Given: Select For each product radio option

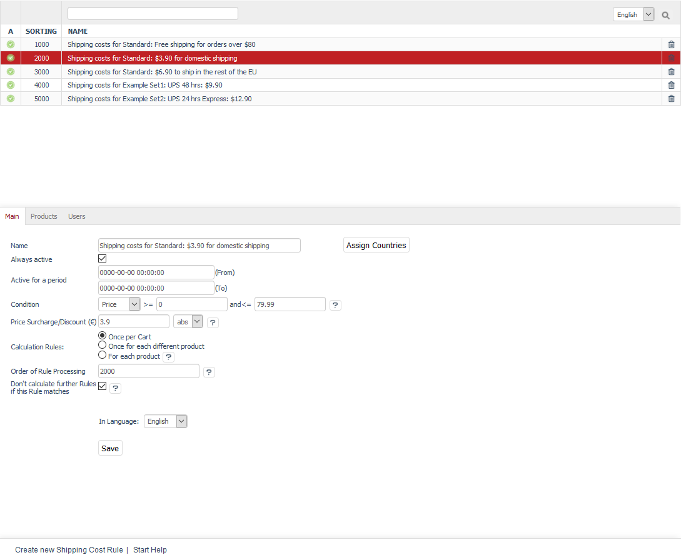Looking at the screenshot, I should point(102,355).
